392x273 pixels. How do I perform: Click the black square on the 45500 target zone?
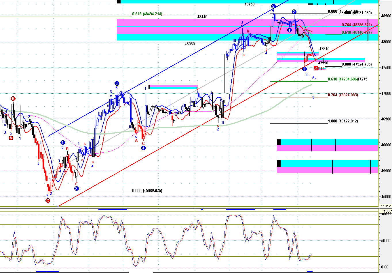(x=279, y=163)
